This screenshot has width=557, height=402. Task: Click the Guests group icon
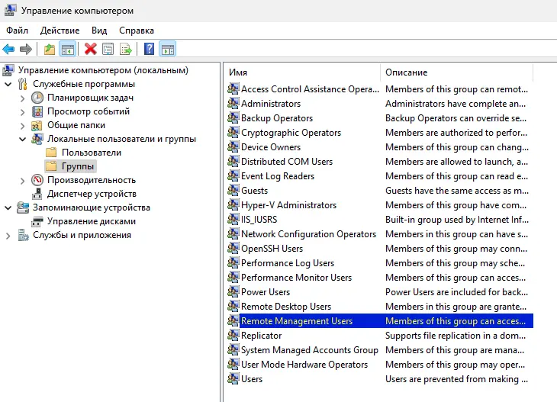(x=233, y=191)
